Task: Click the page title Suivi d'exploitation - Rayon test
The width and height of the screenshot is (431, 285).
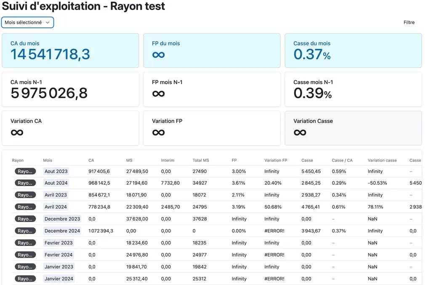Action: 83,6
